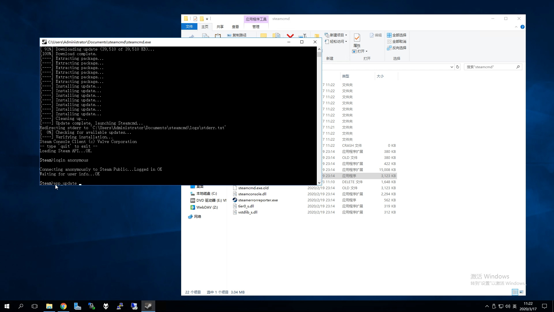Click the Select none (全部取消) option

pyautogui.click(x=396, y=42)
